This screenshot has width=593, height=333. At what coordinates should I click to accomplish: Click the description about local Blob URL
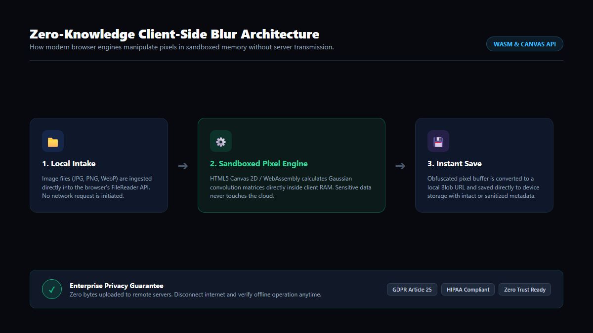point(483,187)
